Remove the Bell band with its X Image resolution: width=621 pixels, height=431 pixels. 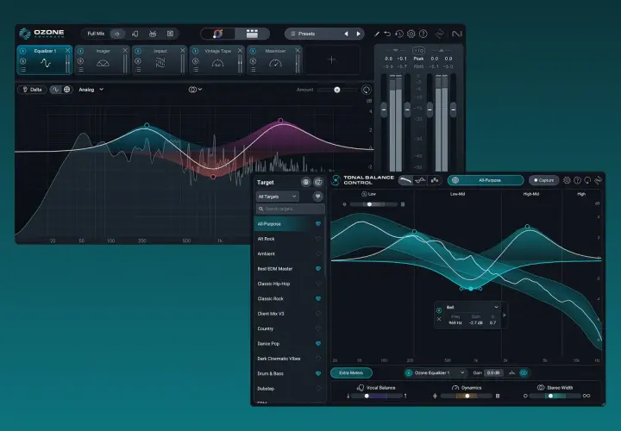click(439, 319)
